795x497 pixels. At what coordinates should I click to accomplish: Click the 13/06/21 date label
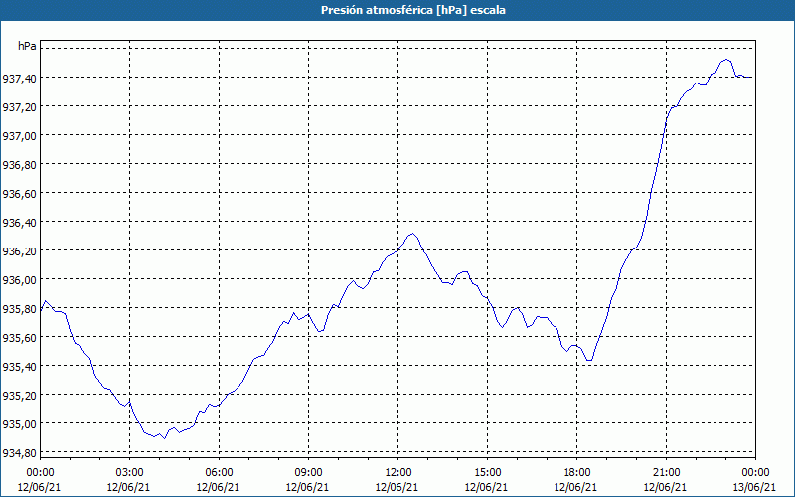755,487
